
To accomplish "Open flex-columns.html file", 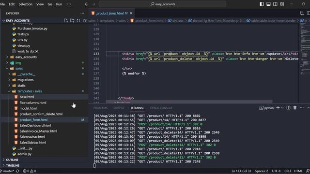I will click(x=33, y=102).
